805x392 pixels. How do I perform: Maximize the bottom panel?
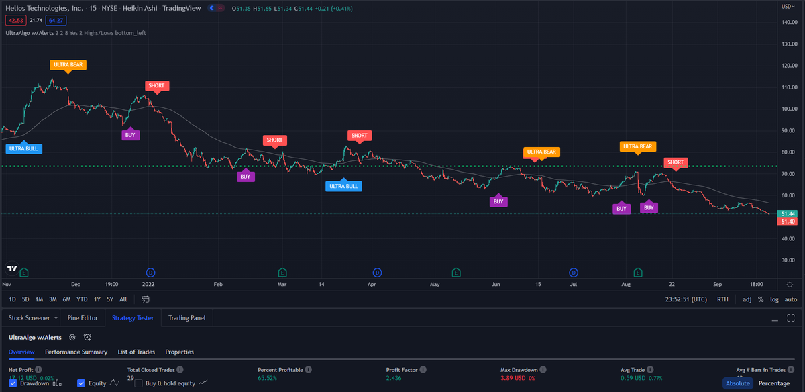791,318
